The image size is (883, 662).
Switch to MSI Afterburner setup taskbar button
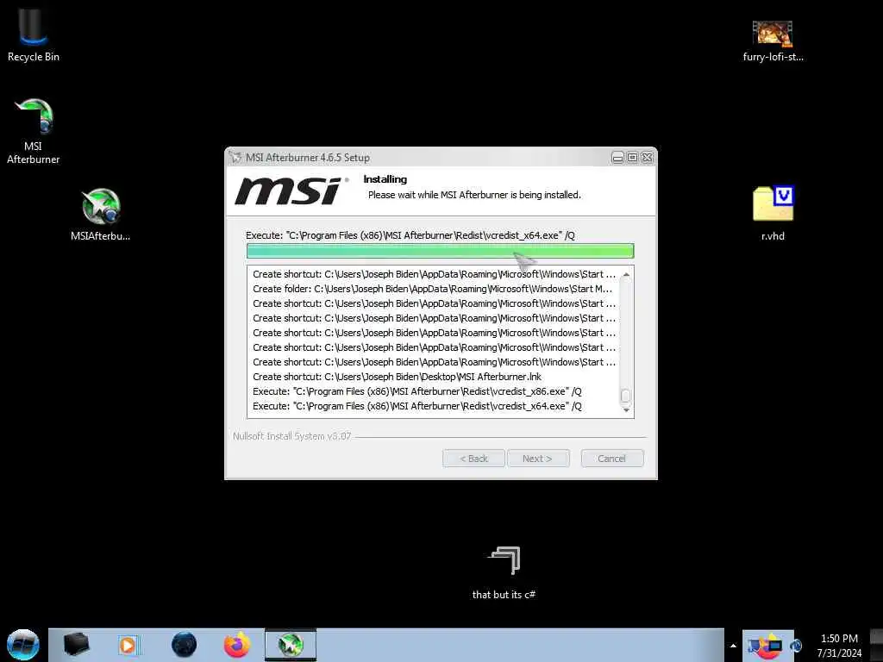pyautogui.click(x=291, y=645)
